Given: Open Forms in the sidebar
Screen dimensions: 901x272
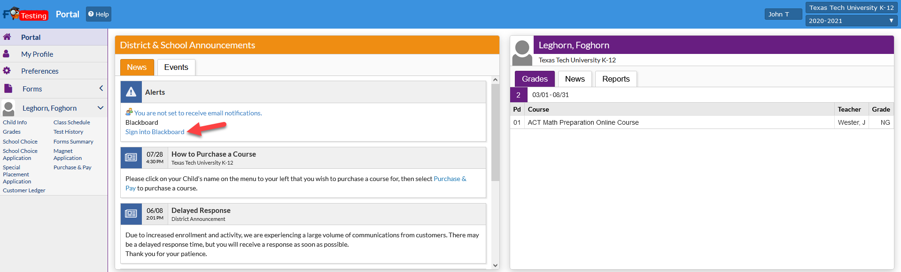Looking at the screenshot, I should (32, 89).
